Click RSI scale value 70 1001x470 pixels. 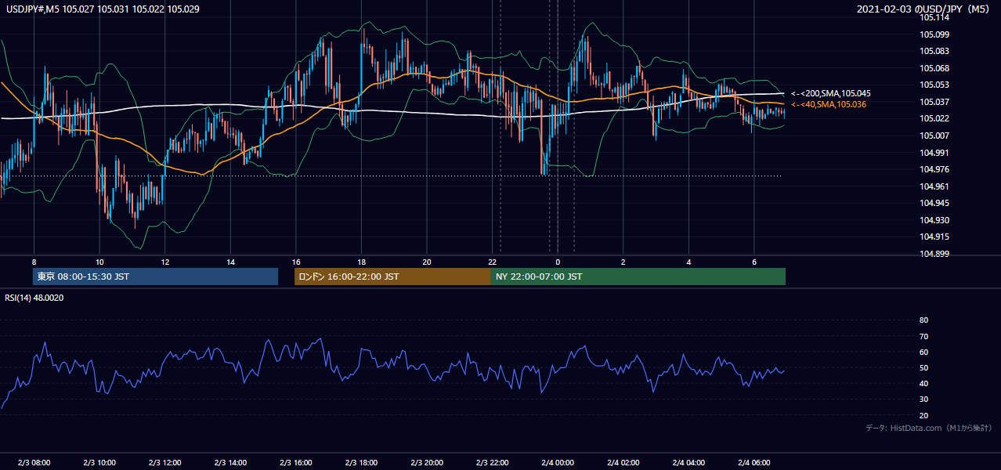[923, 336]
